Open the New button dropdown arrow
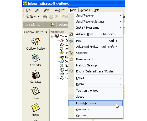Image resolution: width=147 pixels, height=121 pixels. point(39,17)
